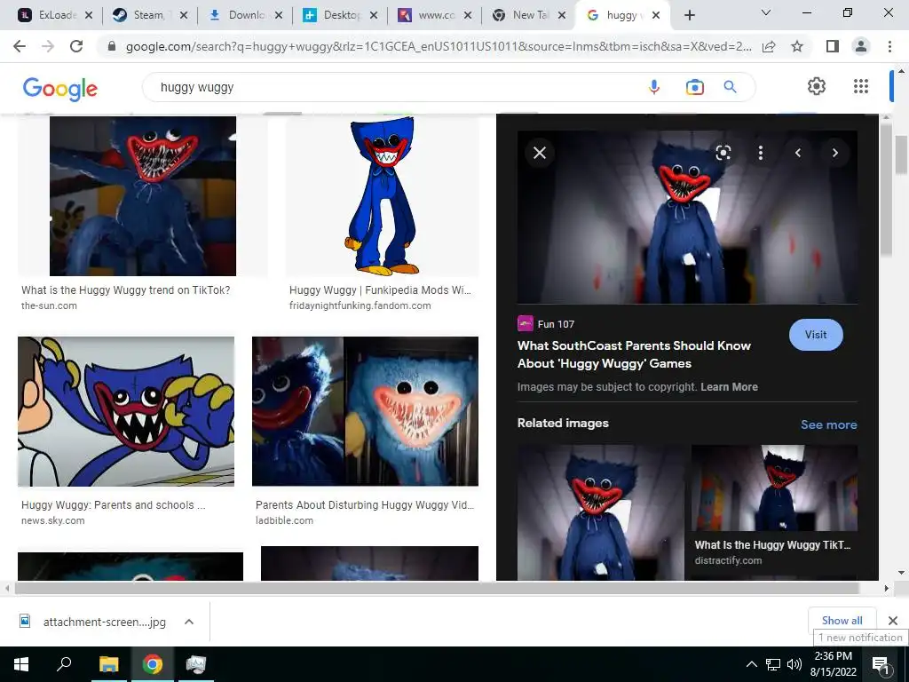
Task: Click the URL address bar
Action: [x=438, y=46]
